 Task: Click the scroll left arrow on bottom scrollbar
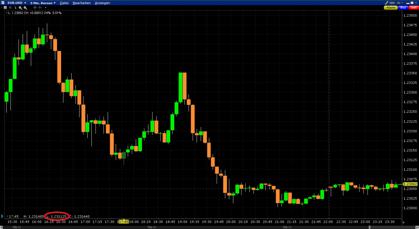[1, 227]
